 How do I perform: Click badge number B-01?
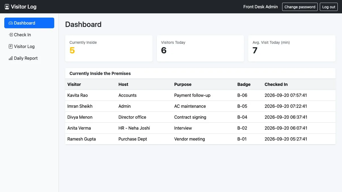click(x=242, y=139)
